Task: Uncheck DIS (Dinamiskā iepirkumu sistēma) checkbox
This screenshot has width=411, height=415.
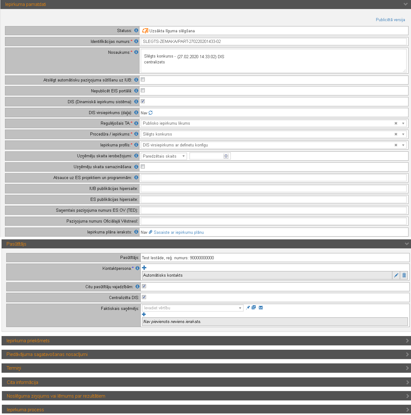Action: click(x=143, y=101)
